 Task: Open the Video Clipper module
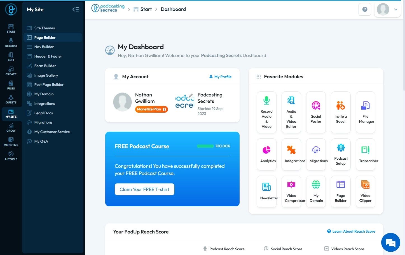click(365, 192)
